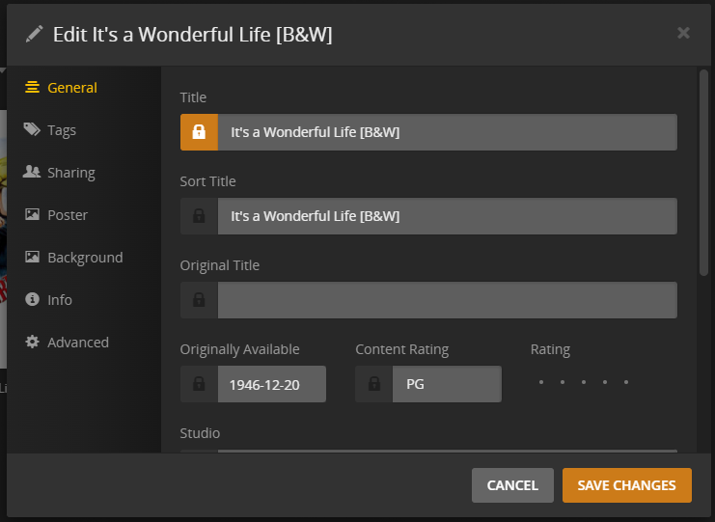
Task: Toggle the Content Rating lock
Action: tap(374, 384)
